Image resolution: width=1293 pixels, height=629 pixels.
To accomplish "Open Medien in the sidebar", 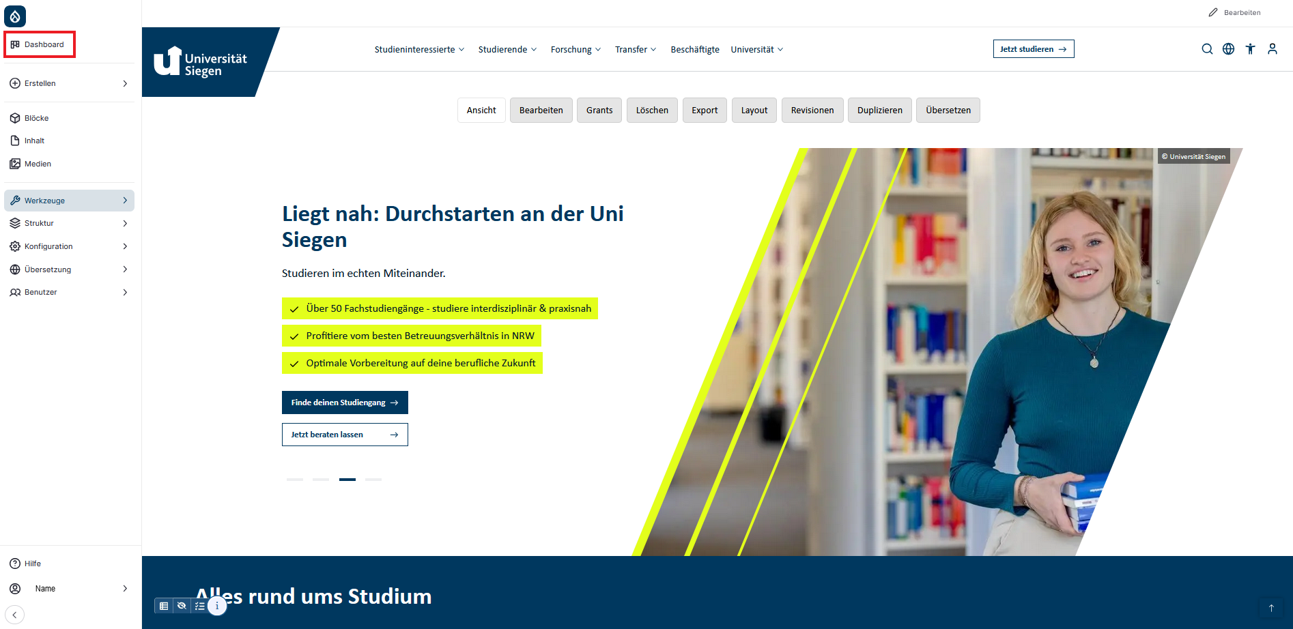I will point(38,164).
